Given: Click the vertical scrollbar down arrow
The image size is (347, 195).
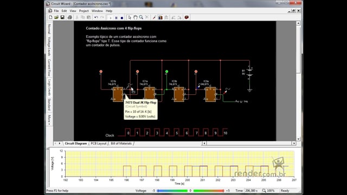Looking at the screenshot, I should pos(298,139).
